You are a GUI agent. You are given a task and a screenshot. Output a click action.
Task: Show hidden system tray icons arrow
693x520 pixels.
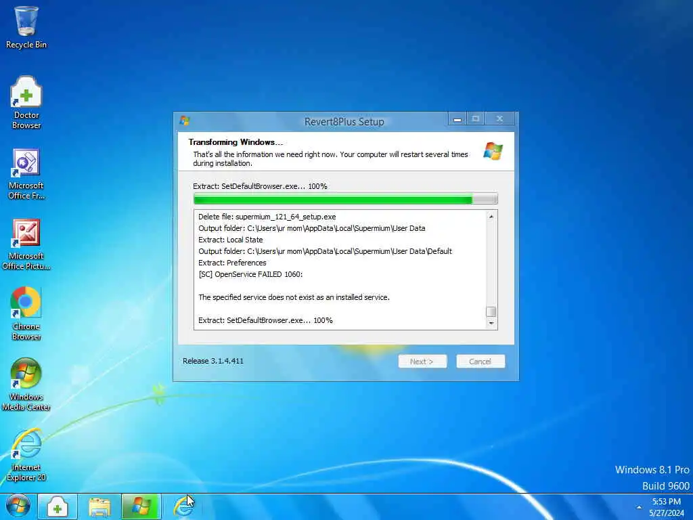639,507
